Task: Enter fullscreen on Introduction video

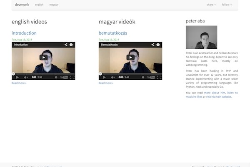Action: tap(72, 77)
